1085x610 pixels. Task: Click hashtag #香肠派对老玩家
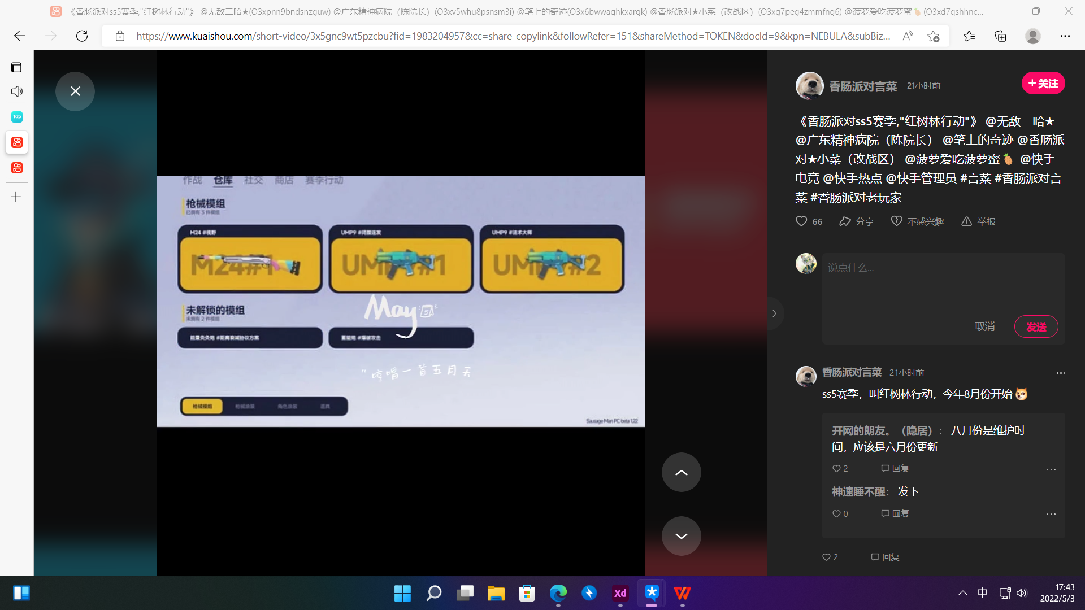(856, 198)
